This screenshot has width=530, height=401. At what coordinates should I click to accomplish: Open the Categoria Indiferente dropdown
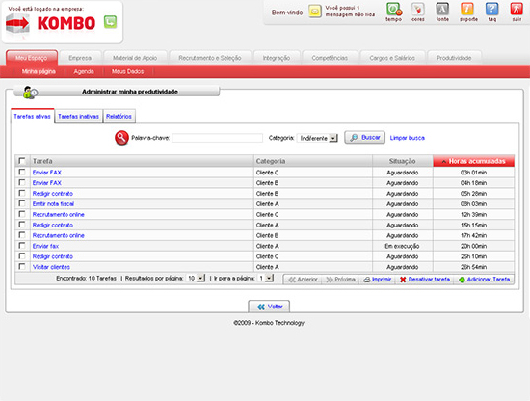tap(317, 138)
